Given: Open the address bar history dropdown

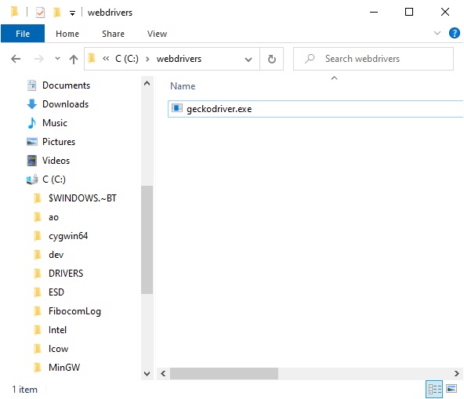Looking at the screenshot, I should [248, 60].
